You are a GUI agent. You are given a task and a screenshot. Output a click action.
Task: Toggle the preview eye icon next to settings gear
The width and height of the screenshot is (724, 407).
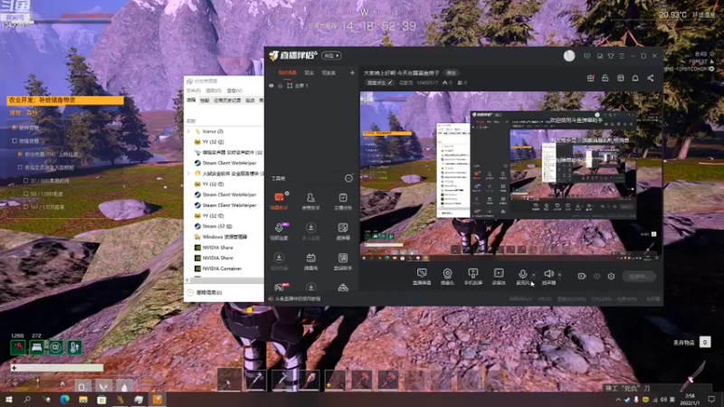596,276
